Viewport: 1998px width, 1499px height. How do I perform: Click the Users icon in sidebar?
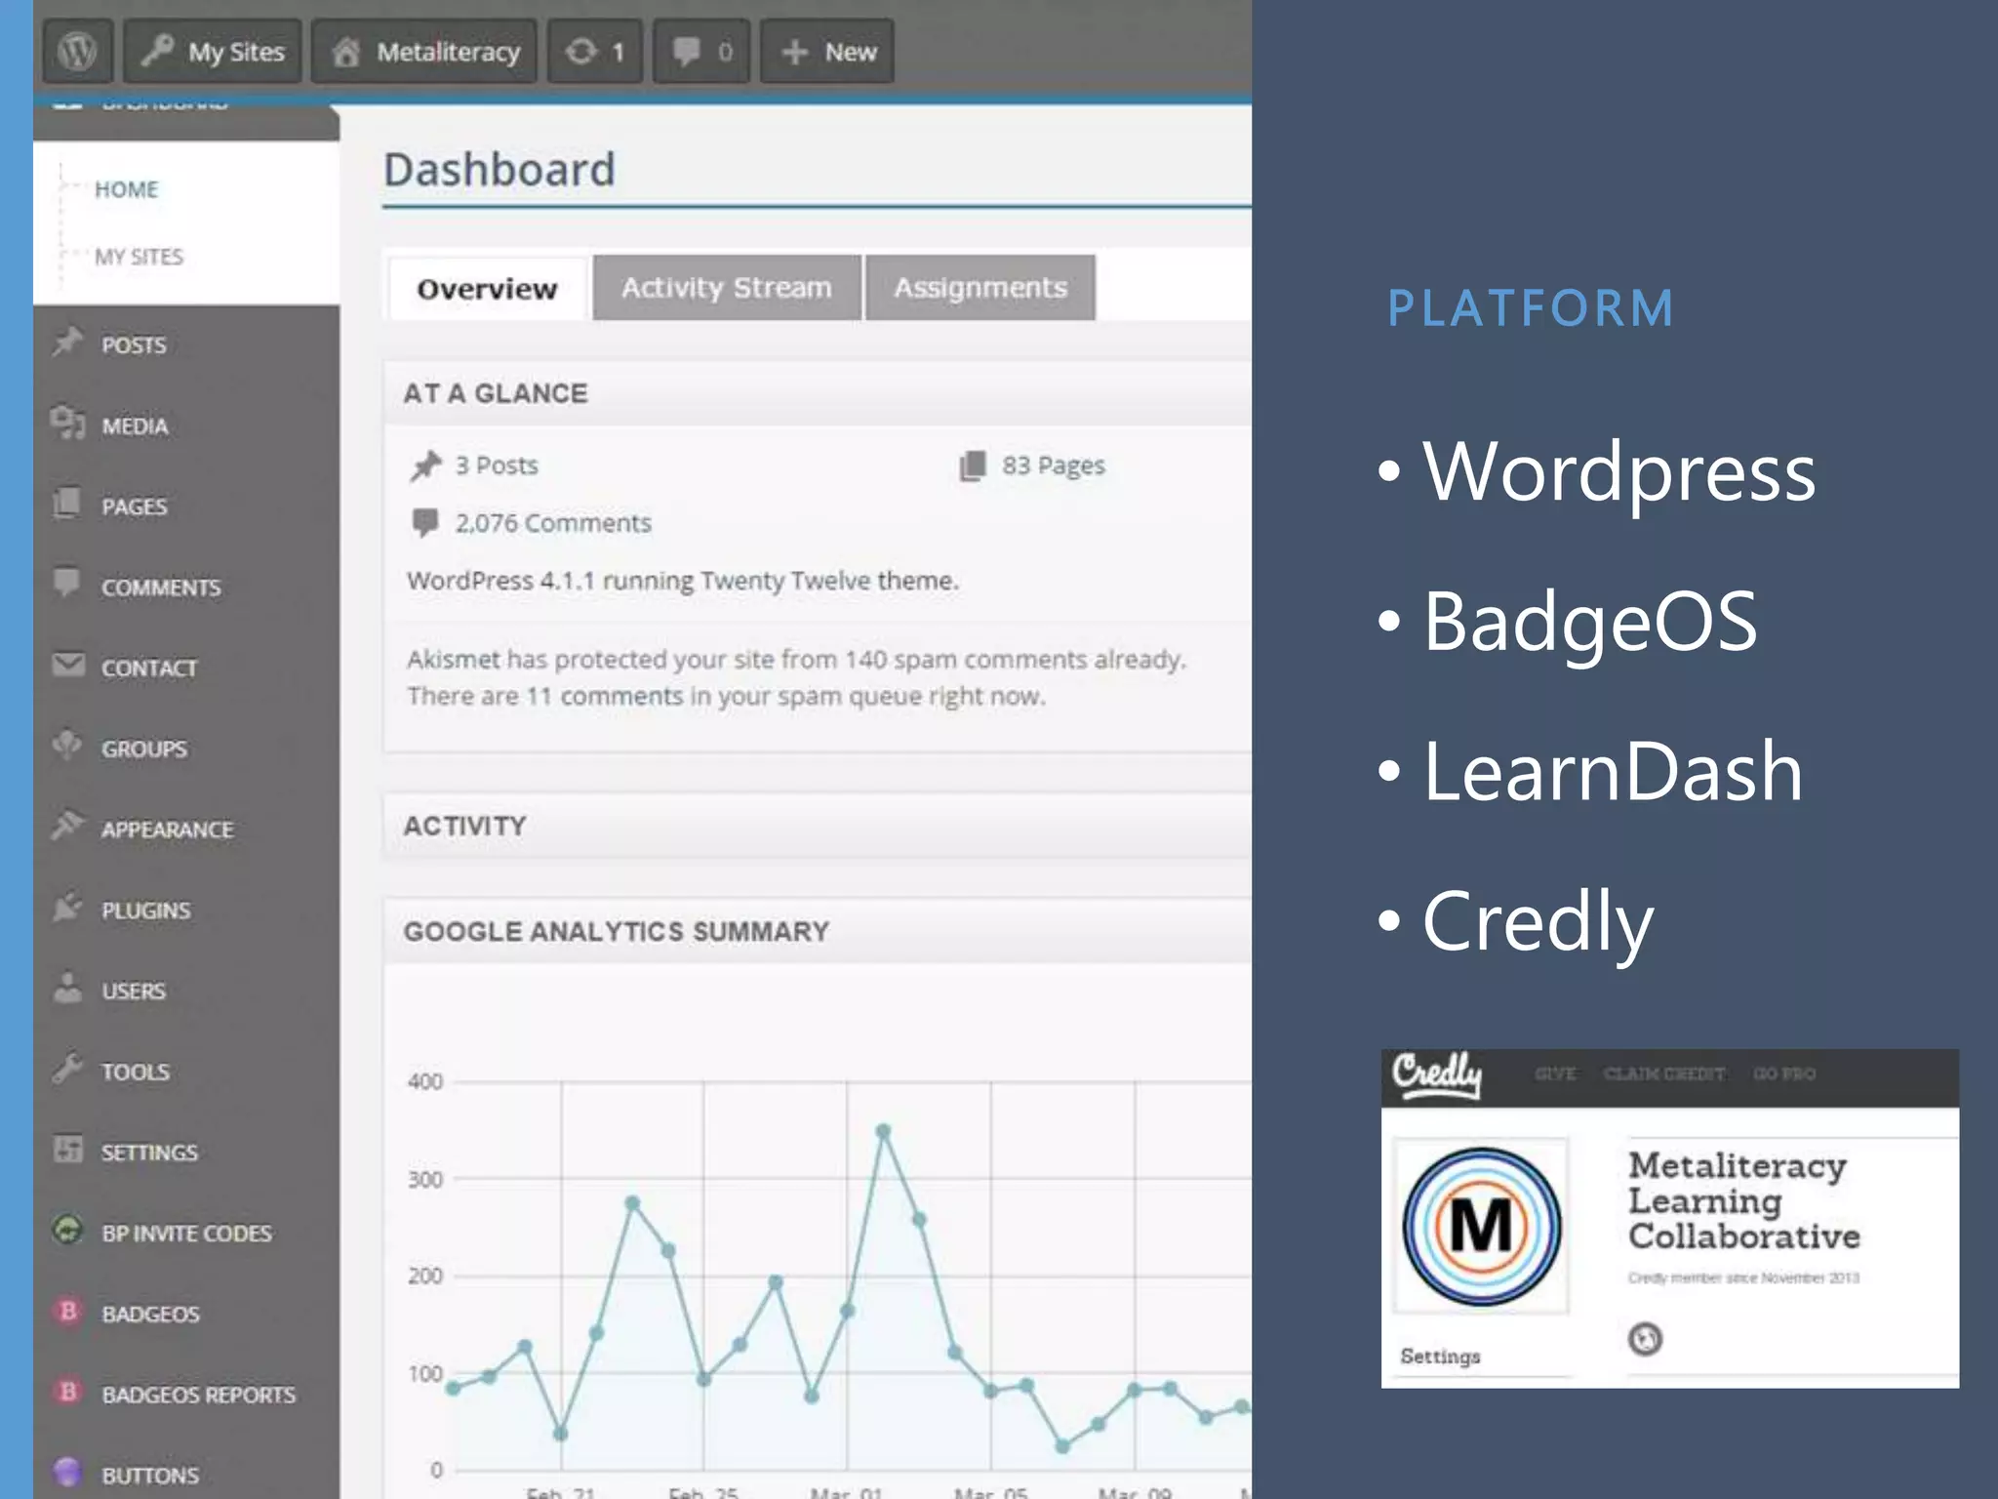67,988
